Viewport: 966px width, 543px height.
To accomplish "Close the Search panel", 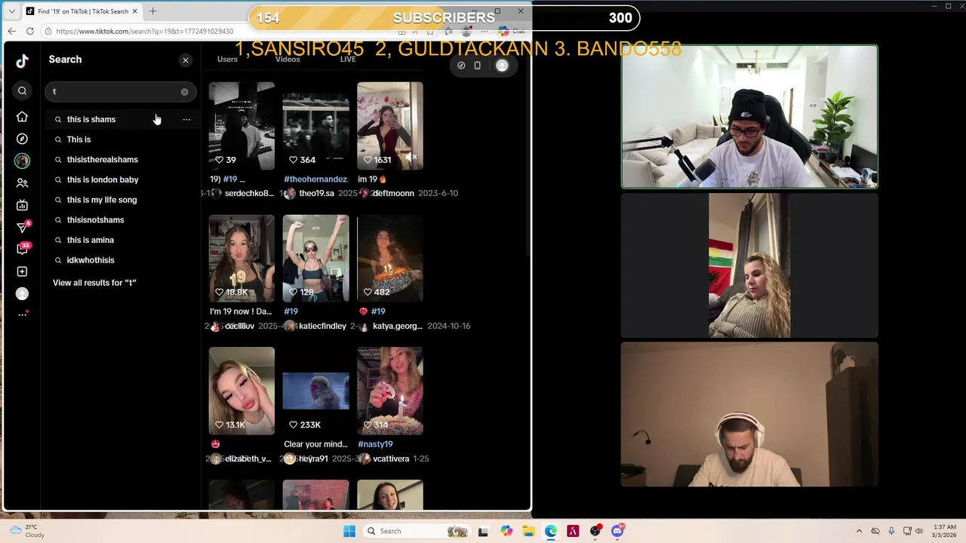I will tap(186, 60).
